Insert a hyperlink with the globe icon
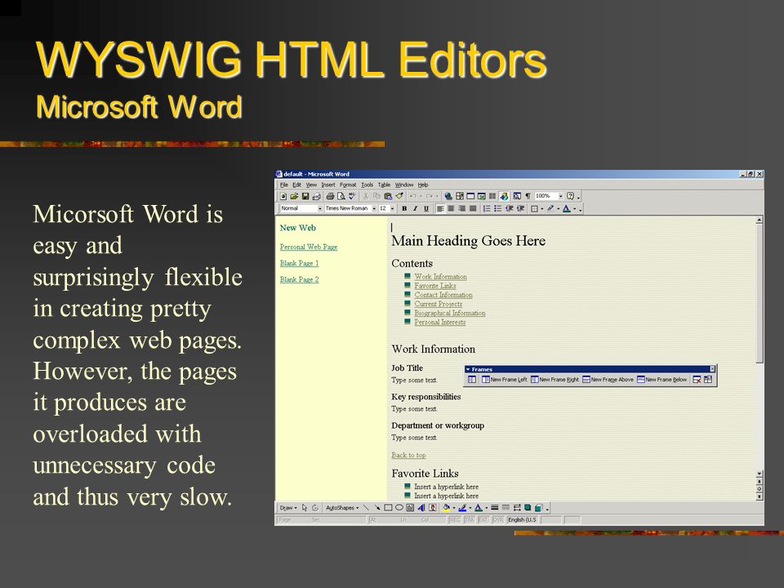The width and height of the screenshot is (784, 588). [x=448, y=197]
